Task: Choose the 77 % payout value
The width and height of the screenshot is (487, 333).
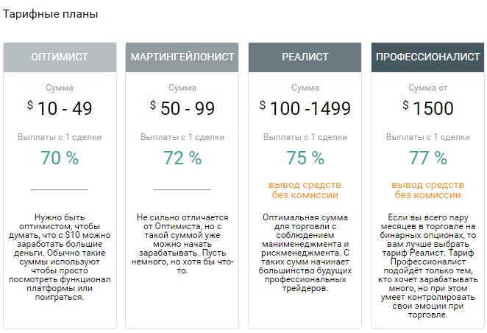Action: [427, 158]
